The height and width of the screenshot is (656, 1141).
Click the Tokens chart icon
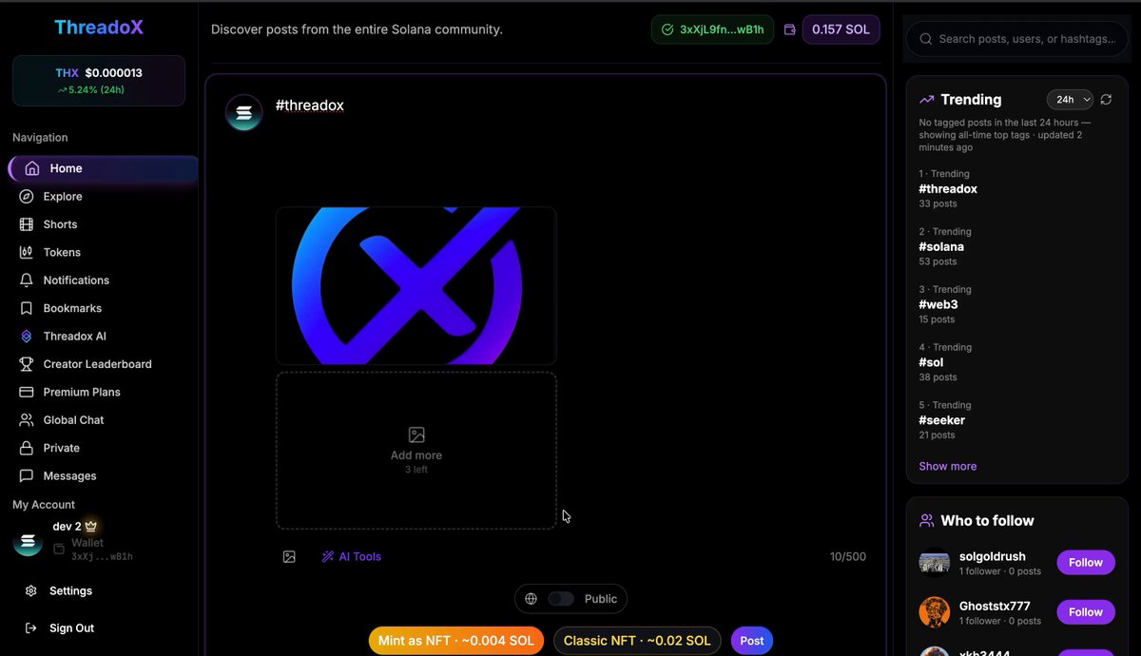point(26,252)
